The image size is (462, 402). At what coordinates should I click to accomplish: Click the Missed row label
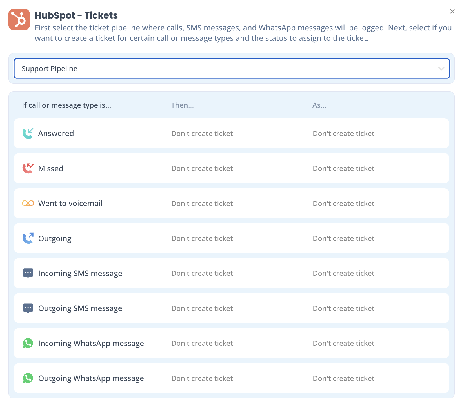51,168
